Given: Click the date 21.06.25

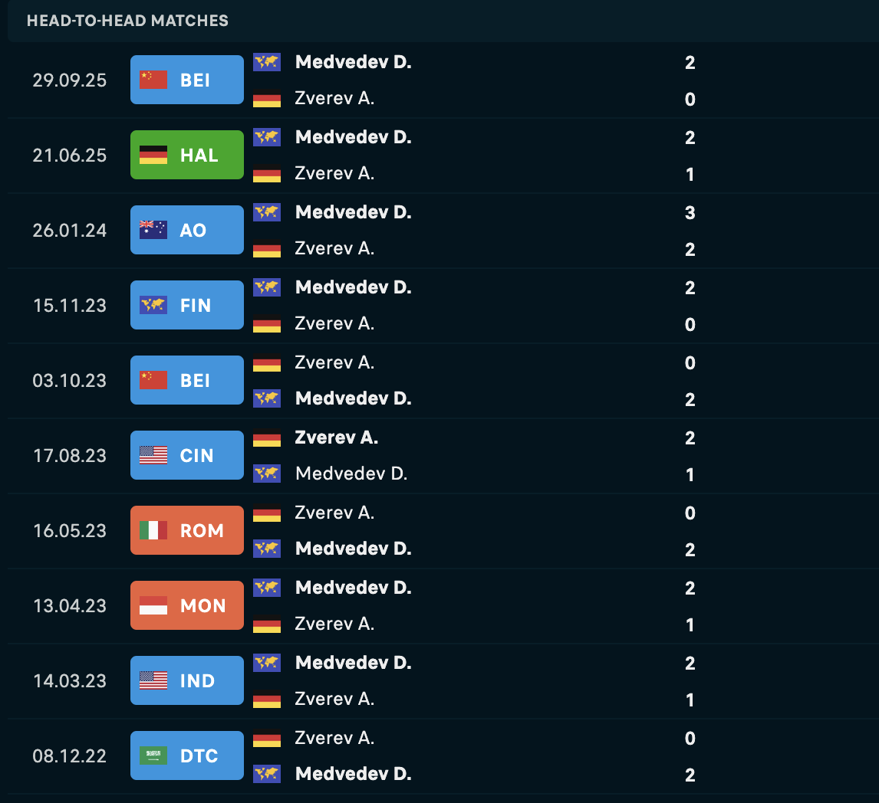Looking at the screenshot, I should (x=70, y=155).
